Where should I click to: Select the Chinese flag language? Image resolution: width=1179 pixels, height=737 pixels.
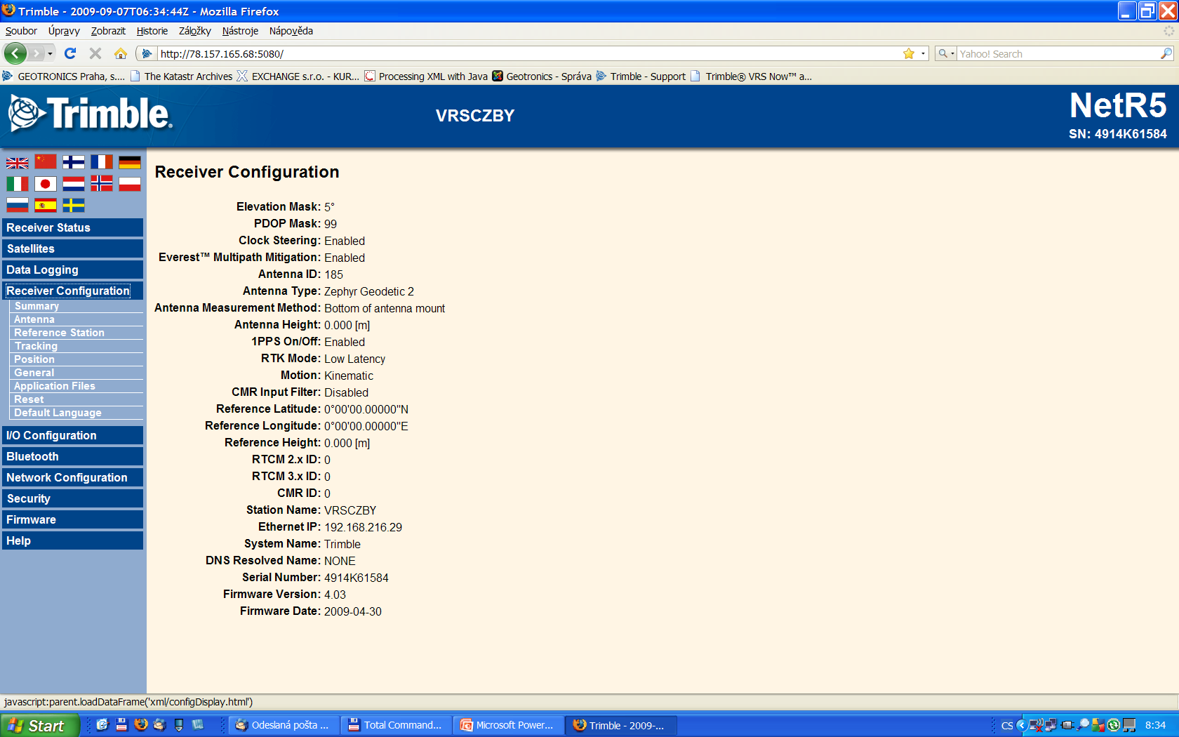46,161
